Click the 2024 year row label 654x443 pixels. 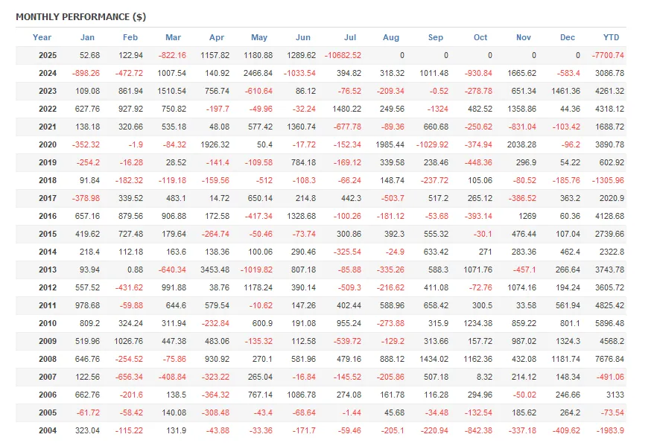pyautogui.click(x=48, y=74)
